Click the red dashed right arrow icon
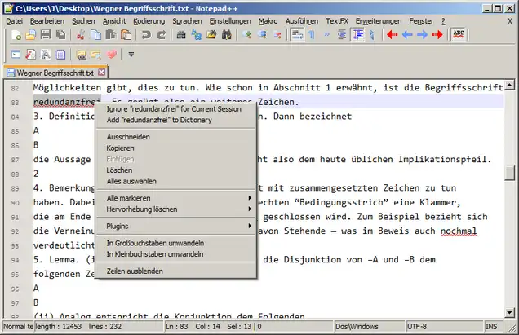The height and width of the screenshot is (335, 519). 437,35
